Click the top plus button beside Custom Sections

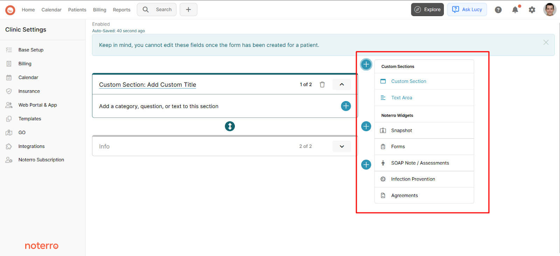(x=366, y=64)
